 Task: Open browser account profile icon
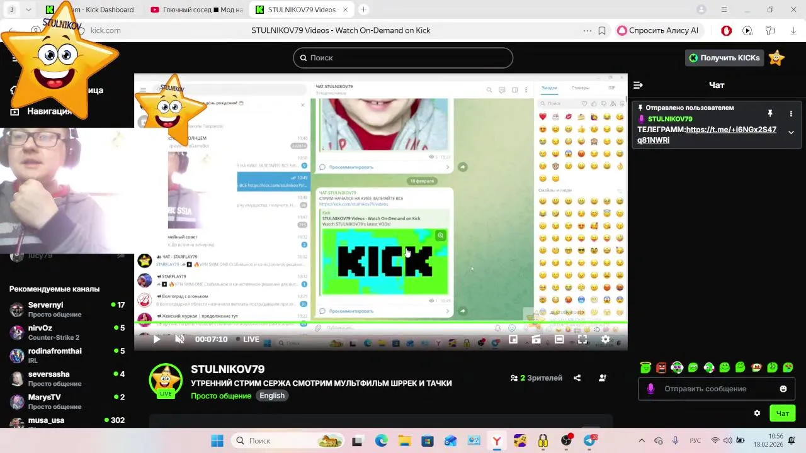(x=701, y=9)
